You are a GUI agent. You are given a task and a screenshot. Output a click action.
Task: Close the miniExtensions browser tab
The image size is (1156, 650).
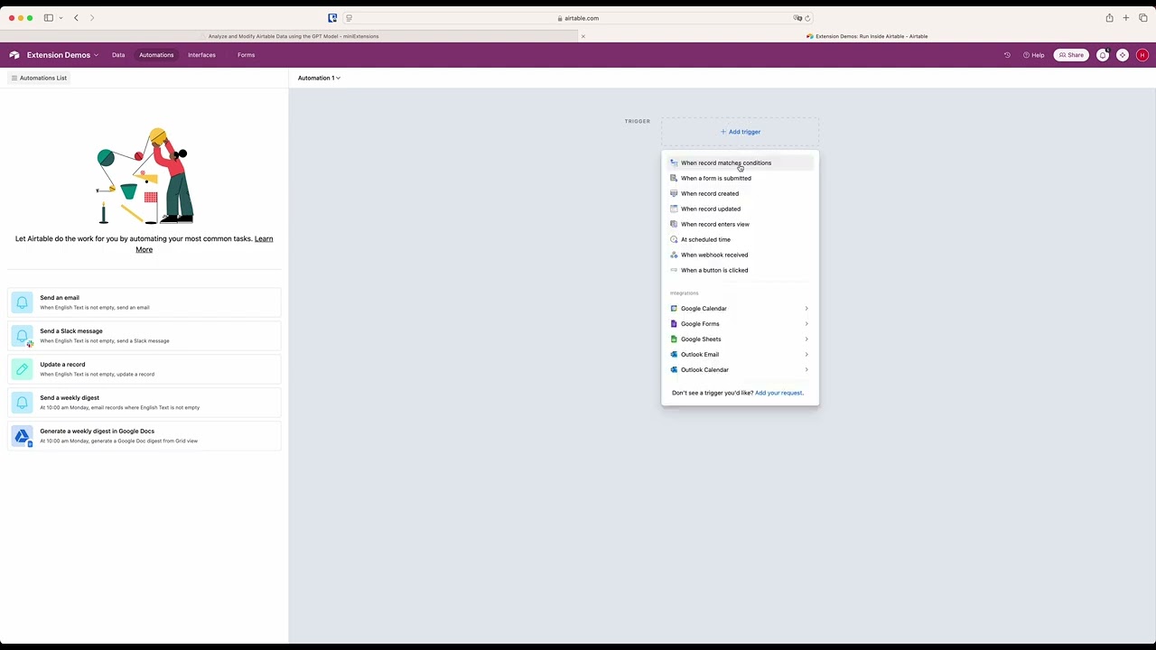click(x=583, y=36)
